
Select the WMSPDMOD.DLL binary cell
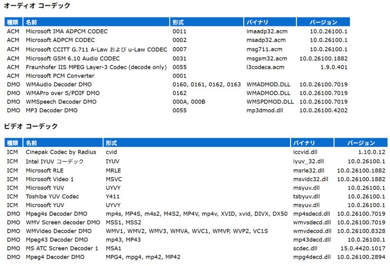click(270, 102)
